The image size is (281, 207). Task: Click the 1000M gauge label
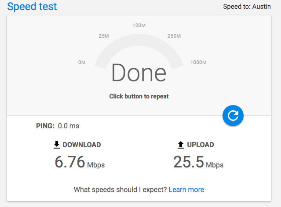[x=198, y=62]
